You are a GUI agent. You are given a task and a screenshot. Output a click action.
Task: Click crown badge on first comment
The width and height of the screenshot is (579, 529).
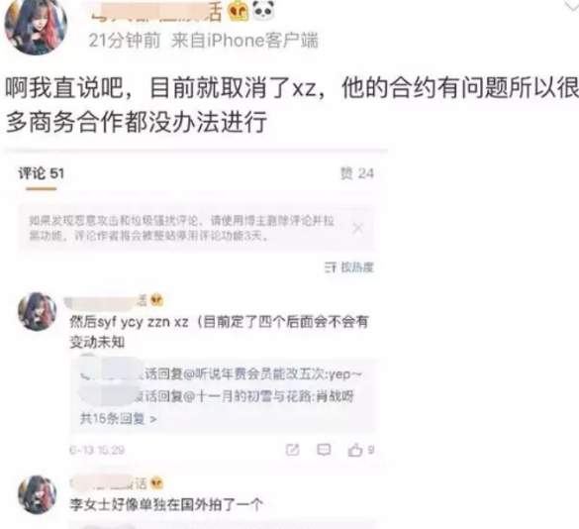[x=157, y=299]
